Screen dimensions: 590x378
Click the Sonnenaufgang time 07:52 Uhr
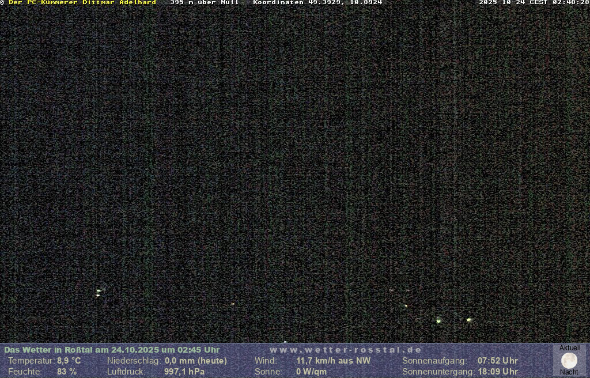(497, 361)
